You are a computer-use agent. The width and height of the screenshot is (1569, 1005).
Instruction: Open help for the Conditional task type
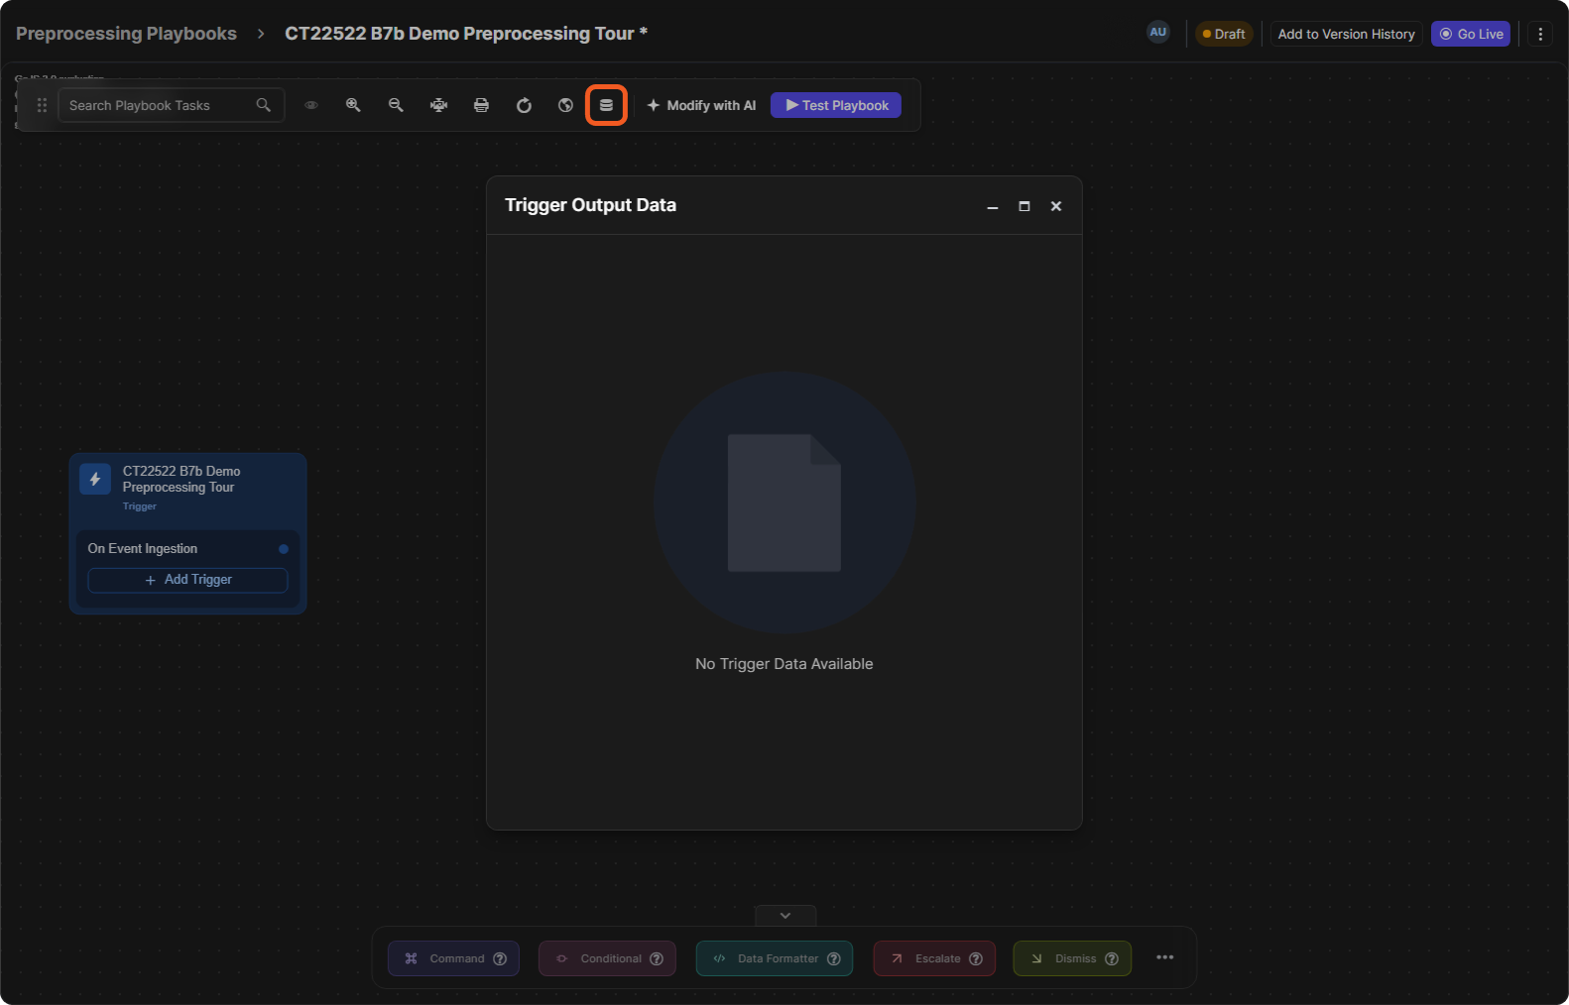pyautogui.click(x=657, y=958)
